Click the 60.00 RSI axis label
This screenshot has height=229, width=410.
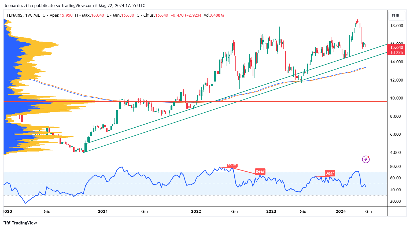pos(396,178)
